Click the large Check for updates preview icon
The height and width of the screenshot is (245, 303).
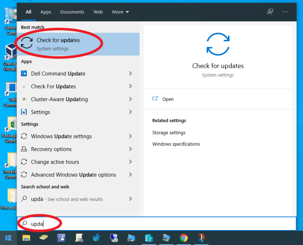(x=218, y=44)
